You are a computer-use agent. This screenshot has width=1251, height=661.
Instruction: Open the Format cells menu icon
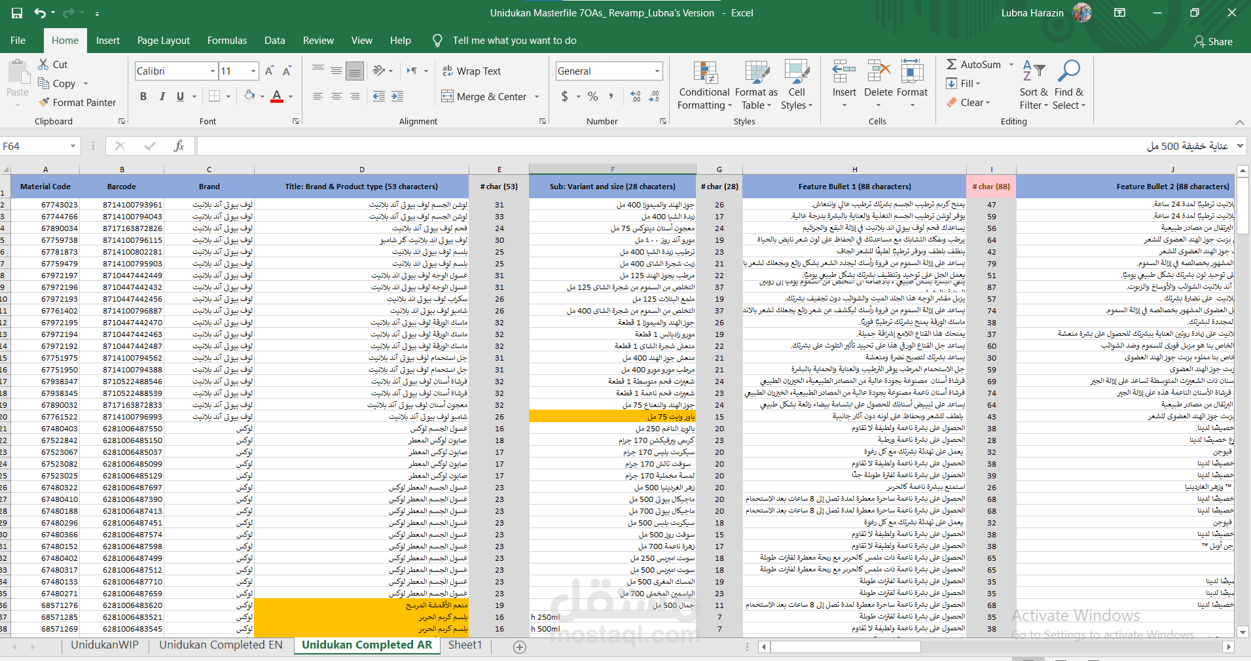coord(912,71)
